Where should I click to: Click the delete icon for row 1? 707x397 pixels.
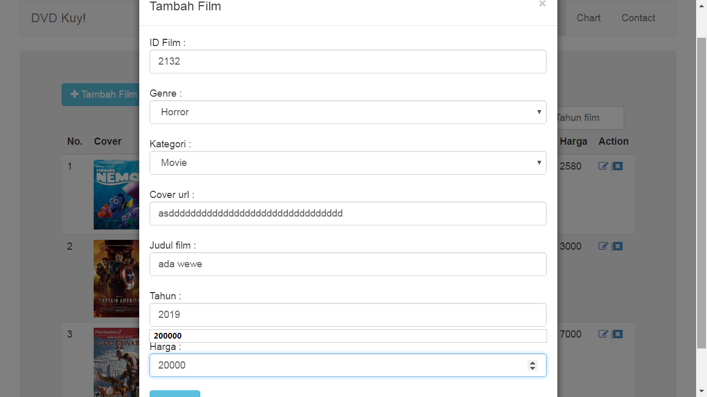(617, 166)
